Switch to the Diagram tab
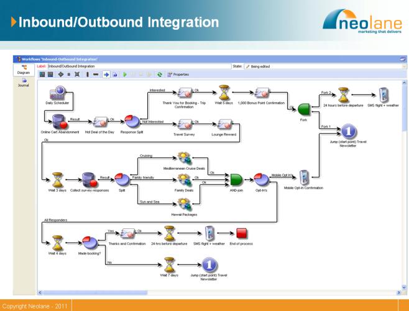 pos(24,70)
